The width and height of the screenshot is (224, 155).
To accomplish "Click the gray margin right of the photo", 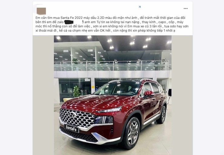I will tap(182, 95).
